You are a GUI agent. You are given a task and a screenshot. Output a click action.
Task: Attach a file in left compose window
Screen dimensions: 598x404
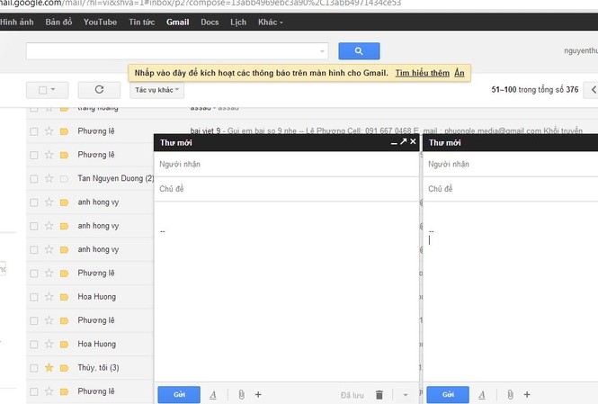[241, 394]
